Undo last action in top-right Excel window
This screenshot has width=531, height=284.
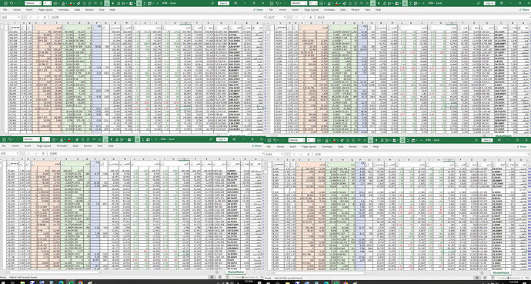(x=277, y=3)
